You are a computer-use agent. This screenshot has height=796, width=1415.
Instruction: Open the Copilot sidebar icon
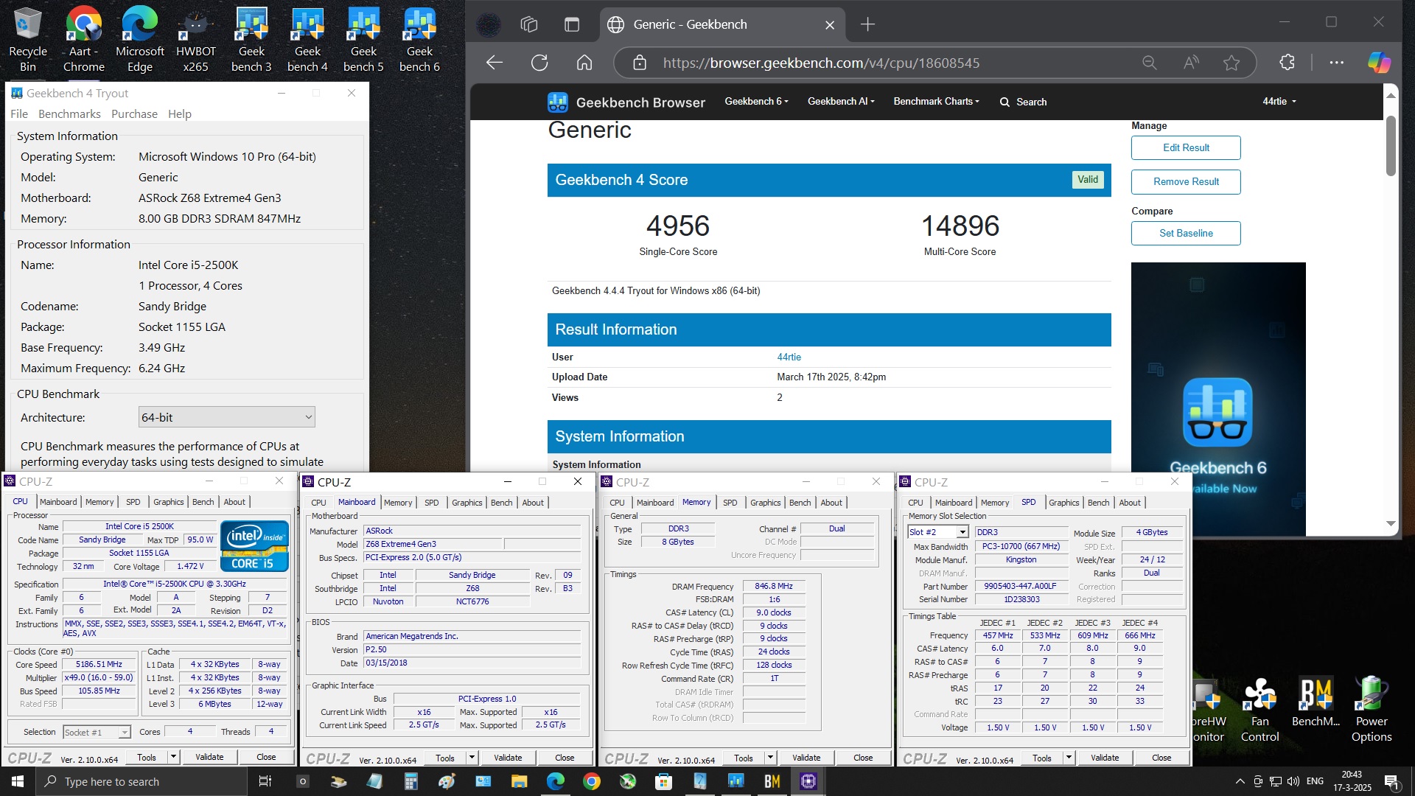1379,63
